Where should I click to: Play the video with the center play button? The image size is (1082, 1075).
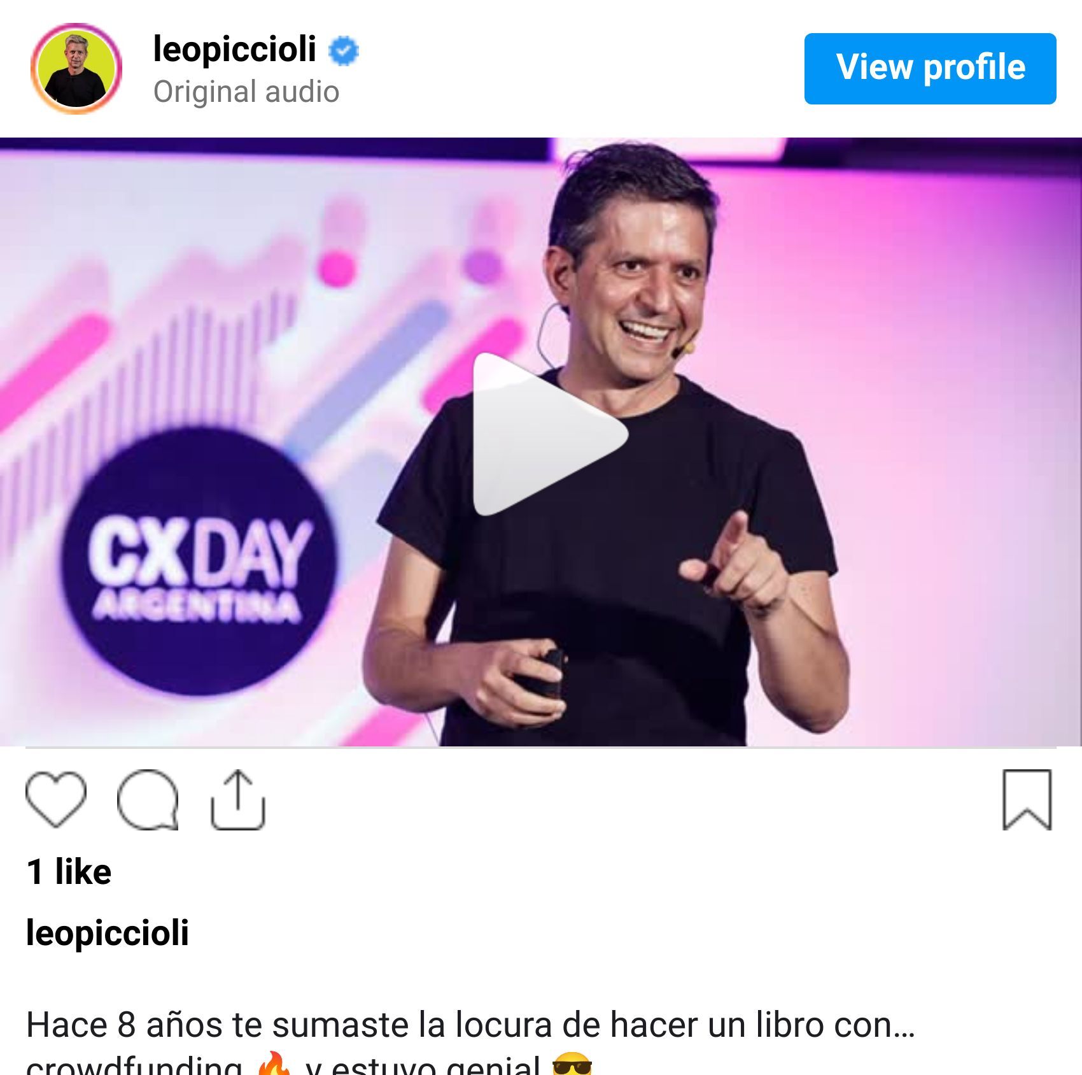tap(550, 434)
